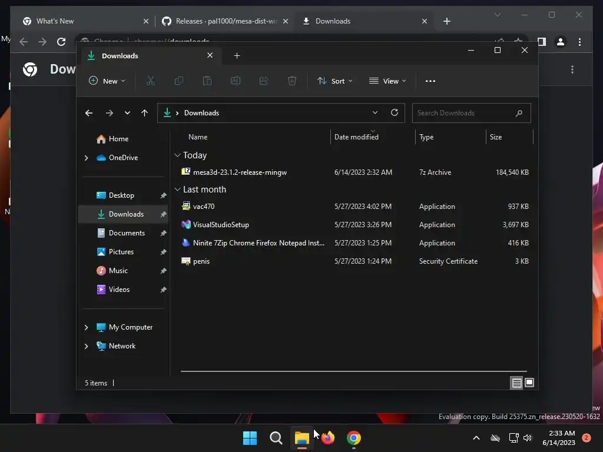Switch to What's New Chrome tab
Image resolution: width=603 pixels, height=452 pixels.
click(85, 21)
